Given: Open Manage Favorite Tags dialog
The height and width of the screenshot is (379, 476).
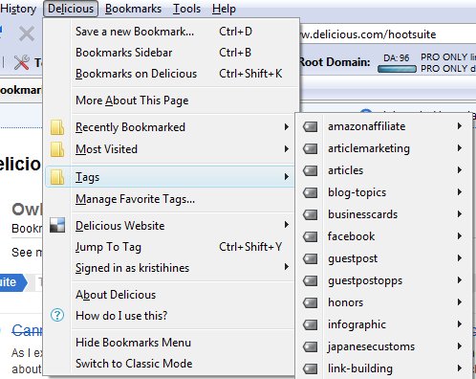Looking at the screenshot, I should pyautogui.click(x=169, y=199).
